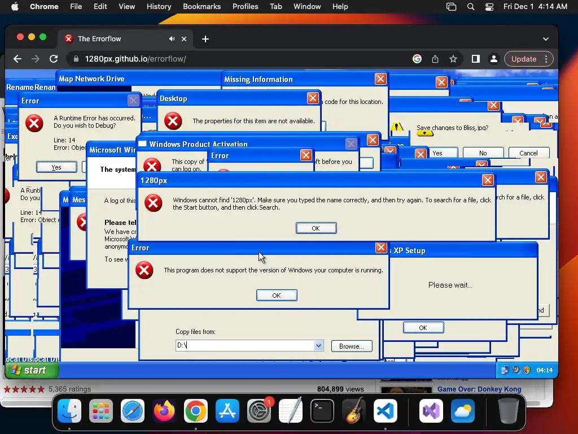Open Firefox from the Dock
The image size is (578, 434).
164,411
